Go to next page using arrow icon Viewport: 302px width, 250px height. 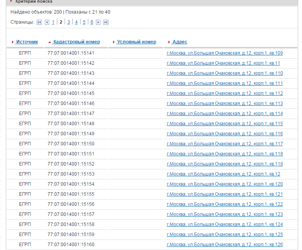98,22
